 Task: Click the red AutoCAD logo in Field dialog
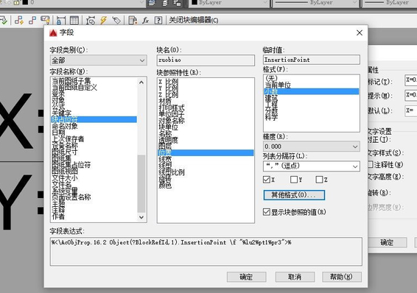pos(53,32)
